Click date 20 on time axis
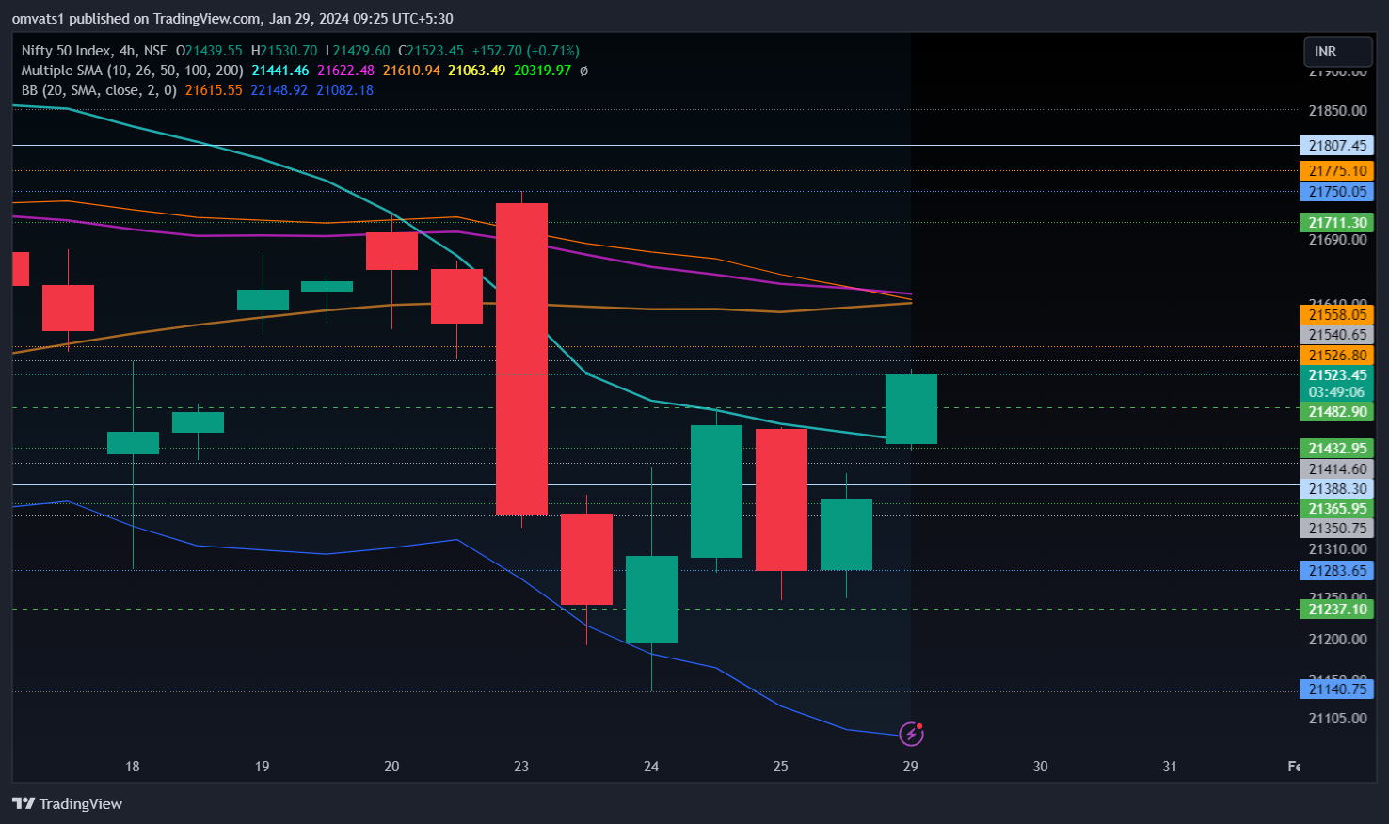 [391, 767]
